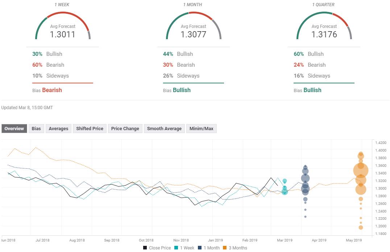Image resolution: width=390 pixels, height=252 pixels.
Task: Switch to Smooth Average tab
Action: point(164,128)
